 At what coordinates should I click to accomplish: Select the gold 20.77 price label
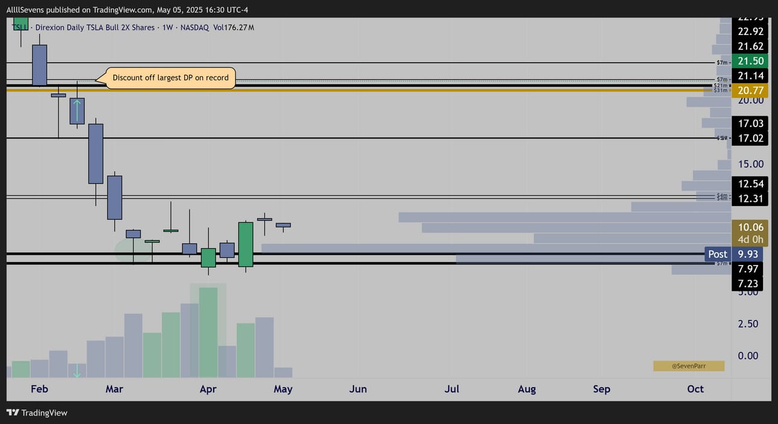click(x=750, y=91)
